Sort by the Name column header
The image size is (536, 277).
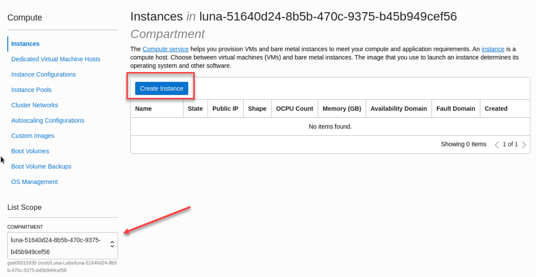click(143, 109)
